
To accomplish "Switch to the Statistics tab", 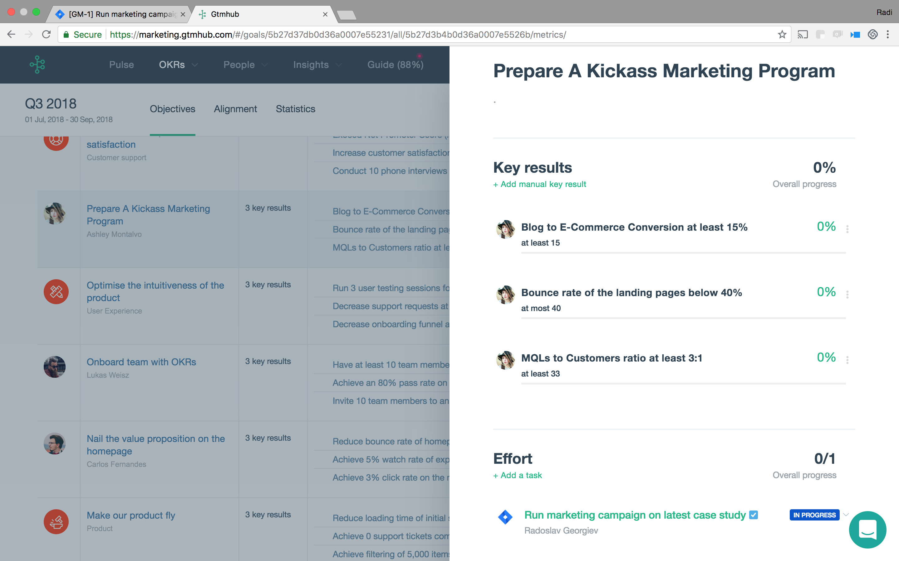I will coord(295,109).
